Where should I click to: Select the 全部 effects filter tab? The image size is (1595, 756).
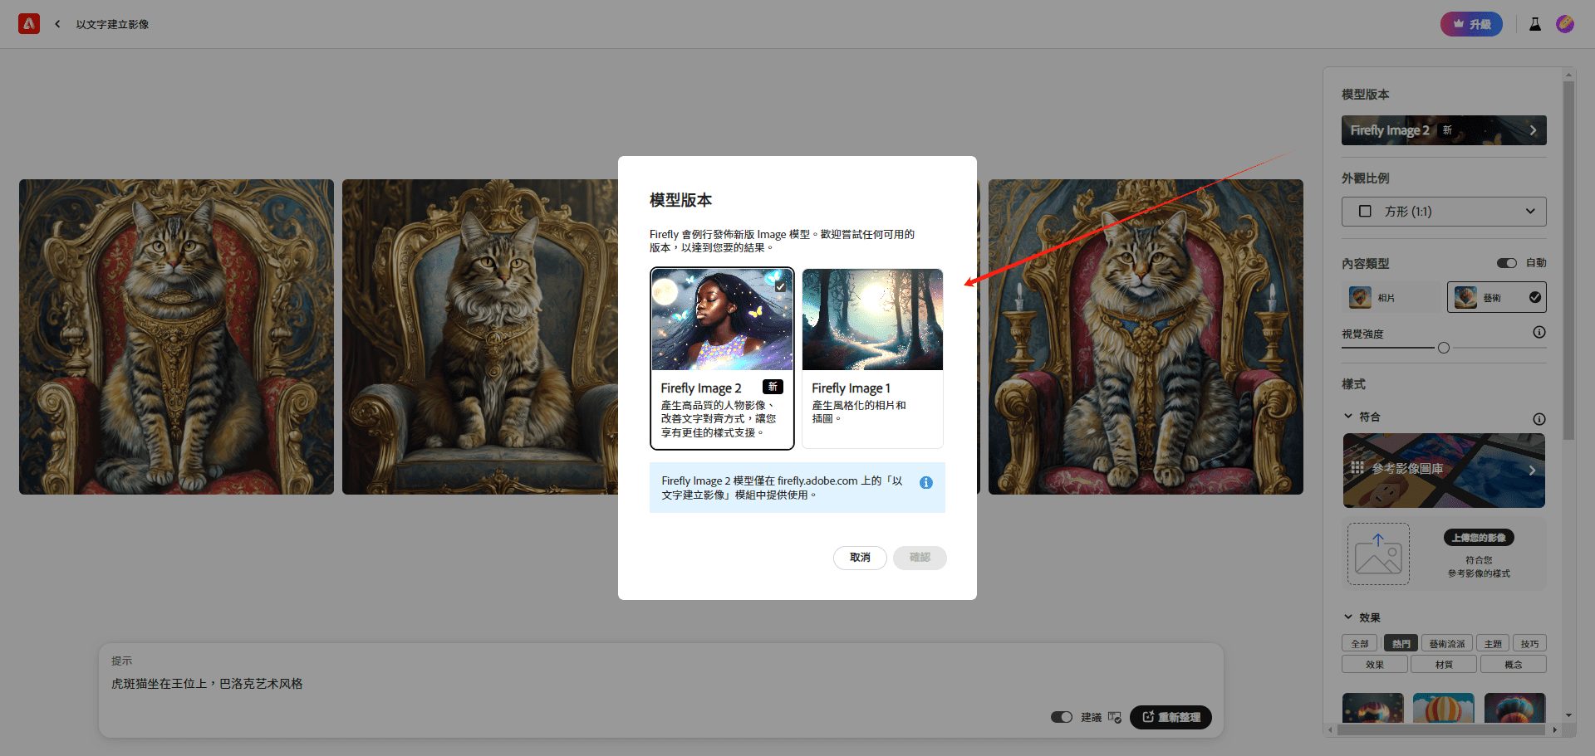click(x=1360, y=643)
